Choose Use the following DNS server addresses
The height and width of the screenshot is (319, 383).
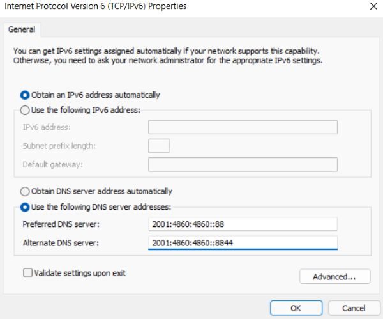[x=26, y=206]
